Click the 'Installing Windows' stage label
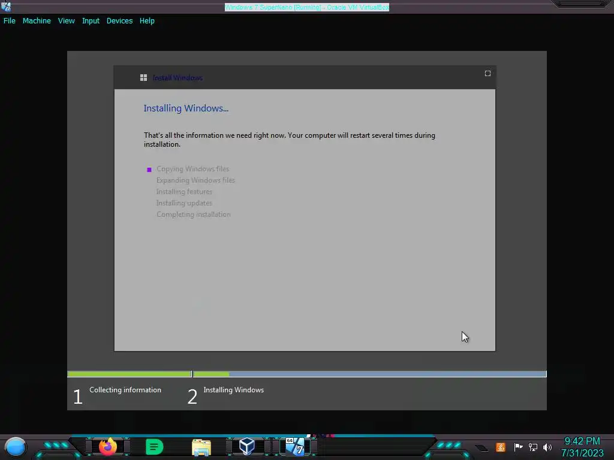 point(233,390)
